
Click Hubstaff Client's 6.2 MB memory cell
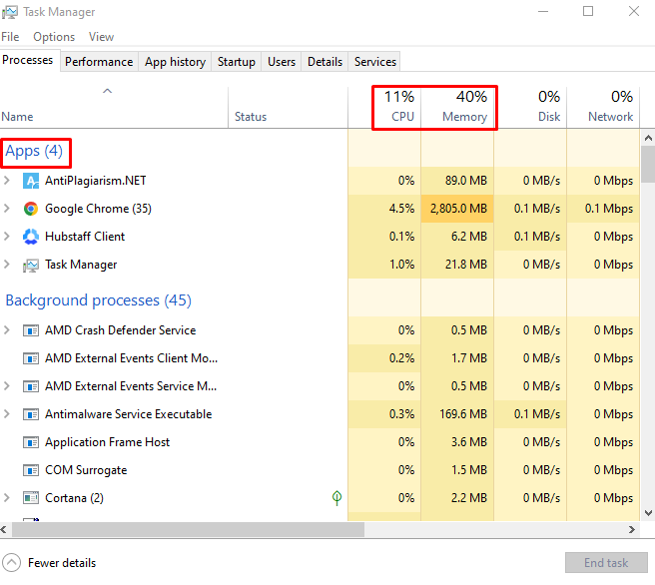pos(457,237)
